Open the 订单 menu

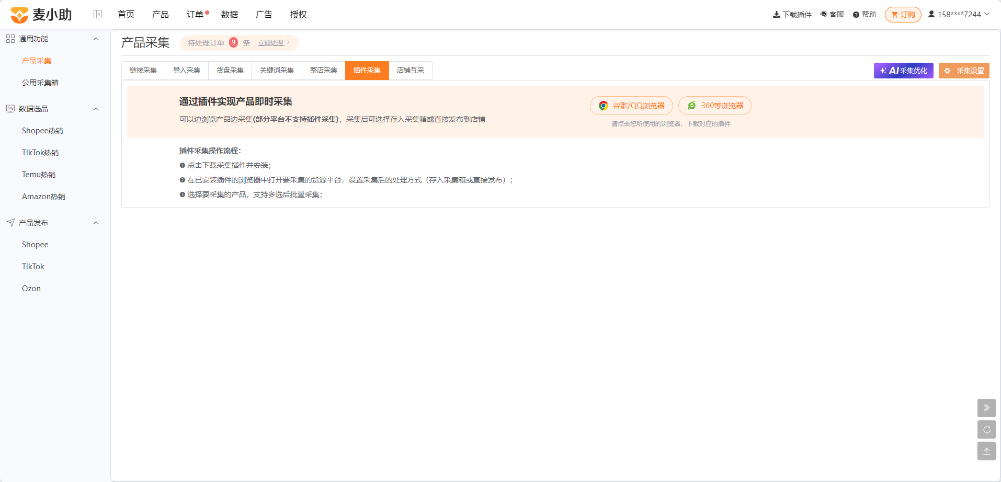pyautogui.click(x=195, y=15)
